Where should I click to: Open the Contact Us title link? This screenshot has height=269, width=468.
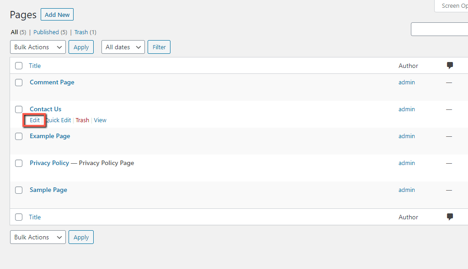point(45,109)
